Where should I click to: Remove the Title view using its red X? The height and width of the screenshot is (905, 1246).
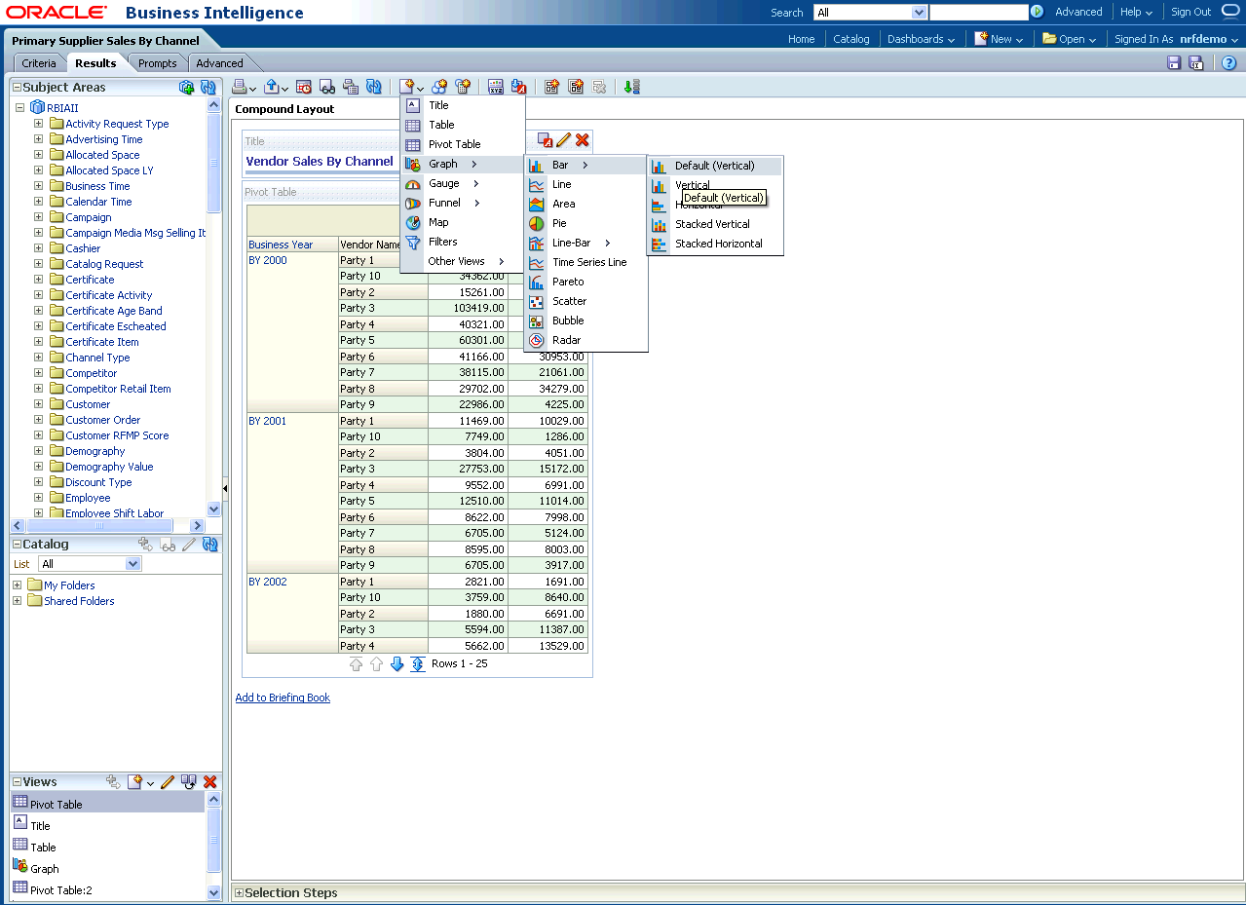[x=583, y=140]
